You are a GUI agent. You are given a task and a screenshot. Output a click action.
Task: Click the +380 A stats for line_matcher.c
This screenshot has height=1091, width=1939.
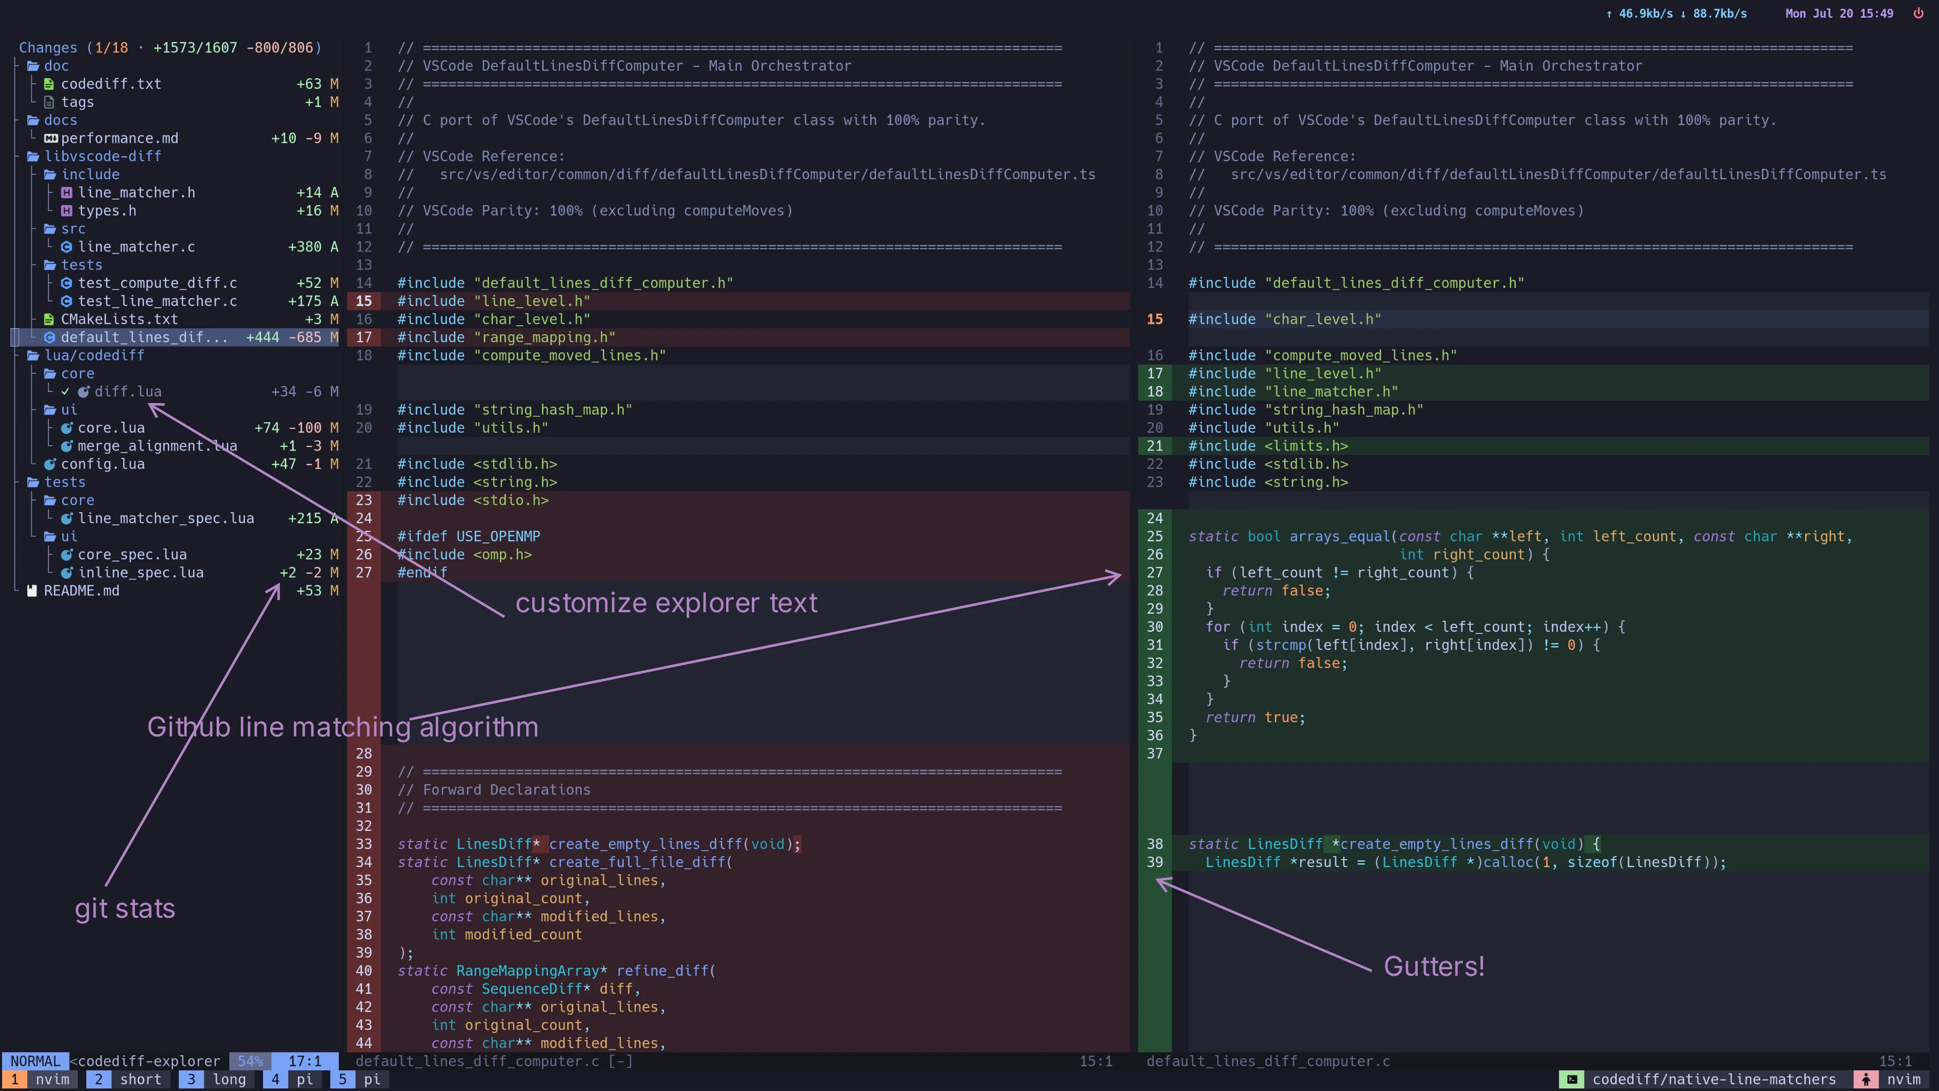[x=313, y=247]
